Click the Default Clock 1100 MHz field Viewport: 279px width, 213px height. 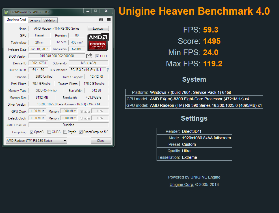37,118
